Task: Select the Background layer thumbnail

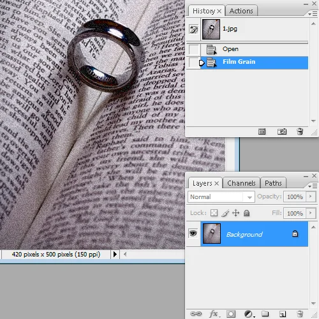Action: pos(212,234)
